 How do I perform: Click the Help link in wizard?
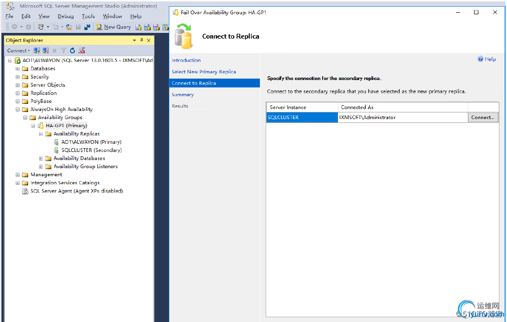tap(487, 59)
